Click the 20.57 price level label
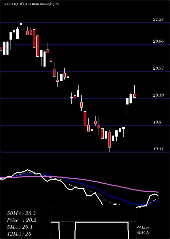The image size is (170, 239). point(158,68)
